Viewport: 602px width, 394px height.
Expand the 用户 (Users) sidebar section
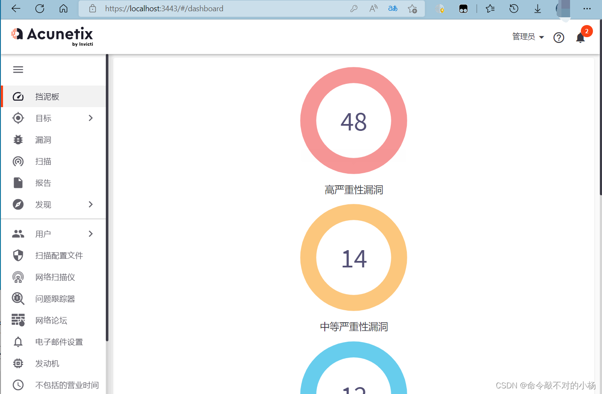click(43, 234)
